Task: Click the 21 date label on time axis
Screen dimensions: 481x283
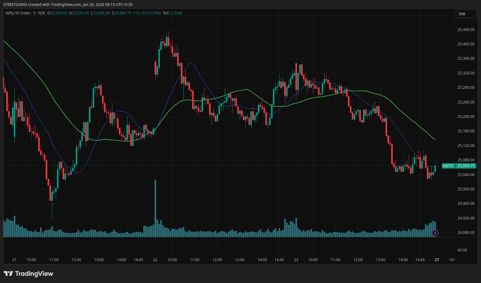Action: pos(14,260)
